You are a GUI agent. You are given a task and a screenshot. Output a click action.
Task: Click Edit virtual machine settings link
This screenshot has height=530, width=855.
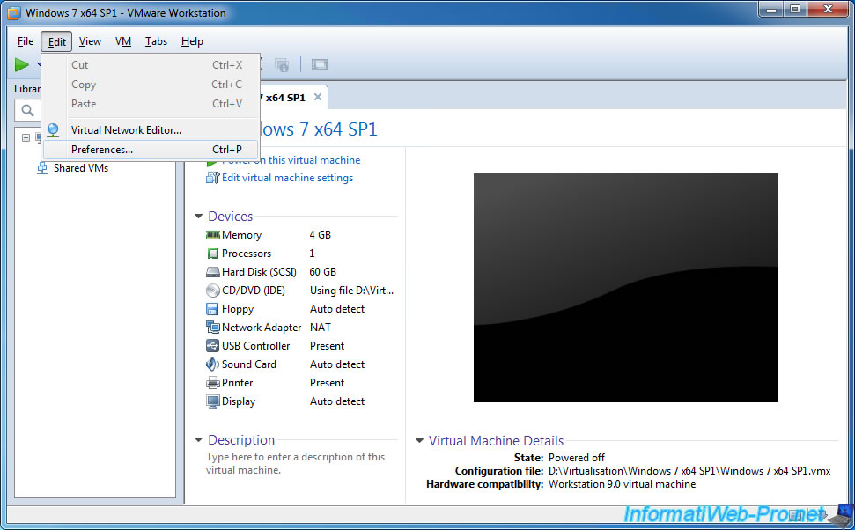[287, 178]
